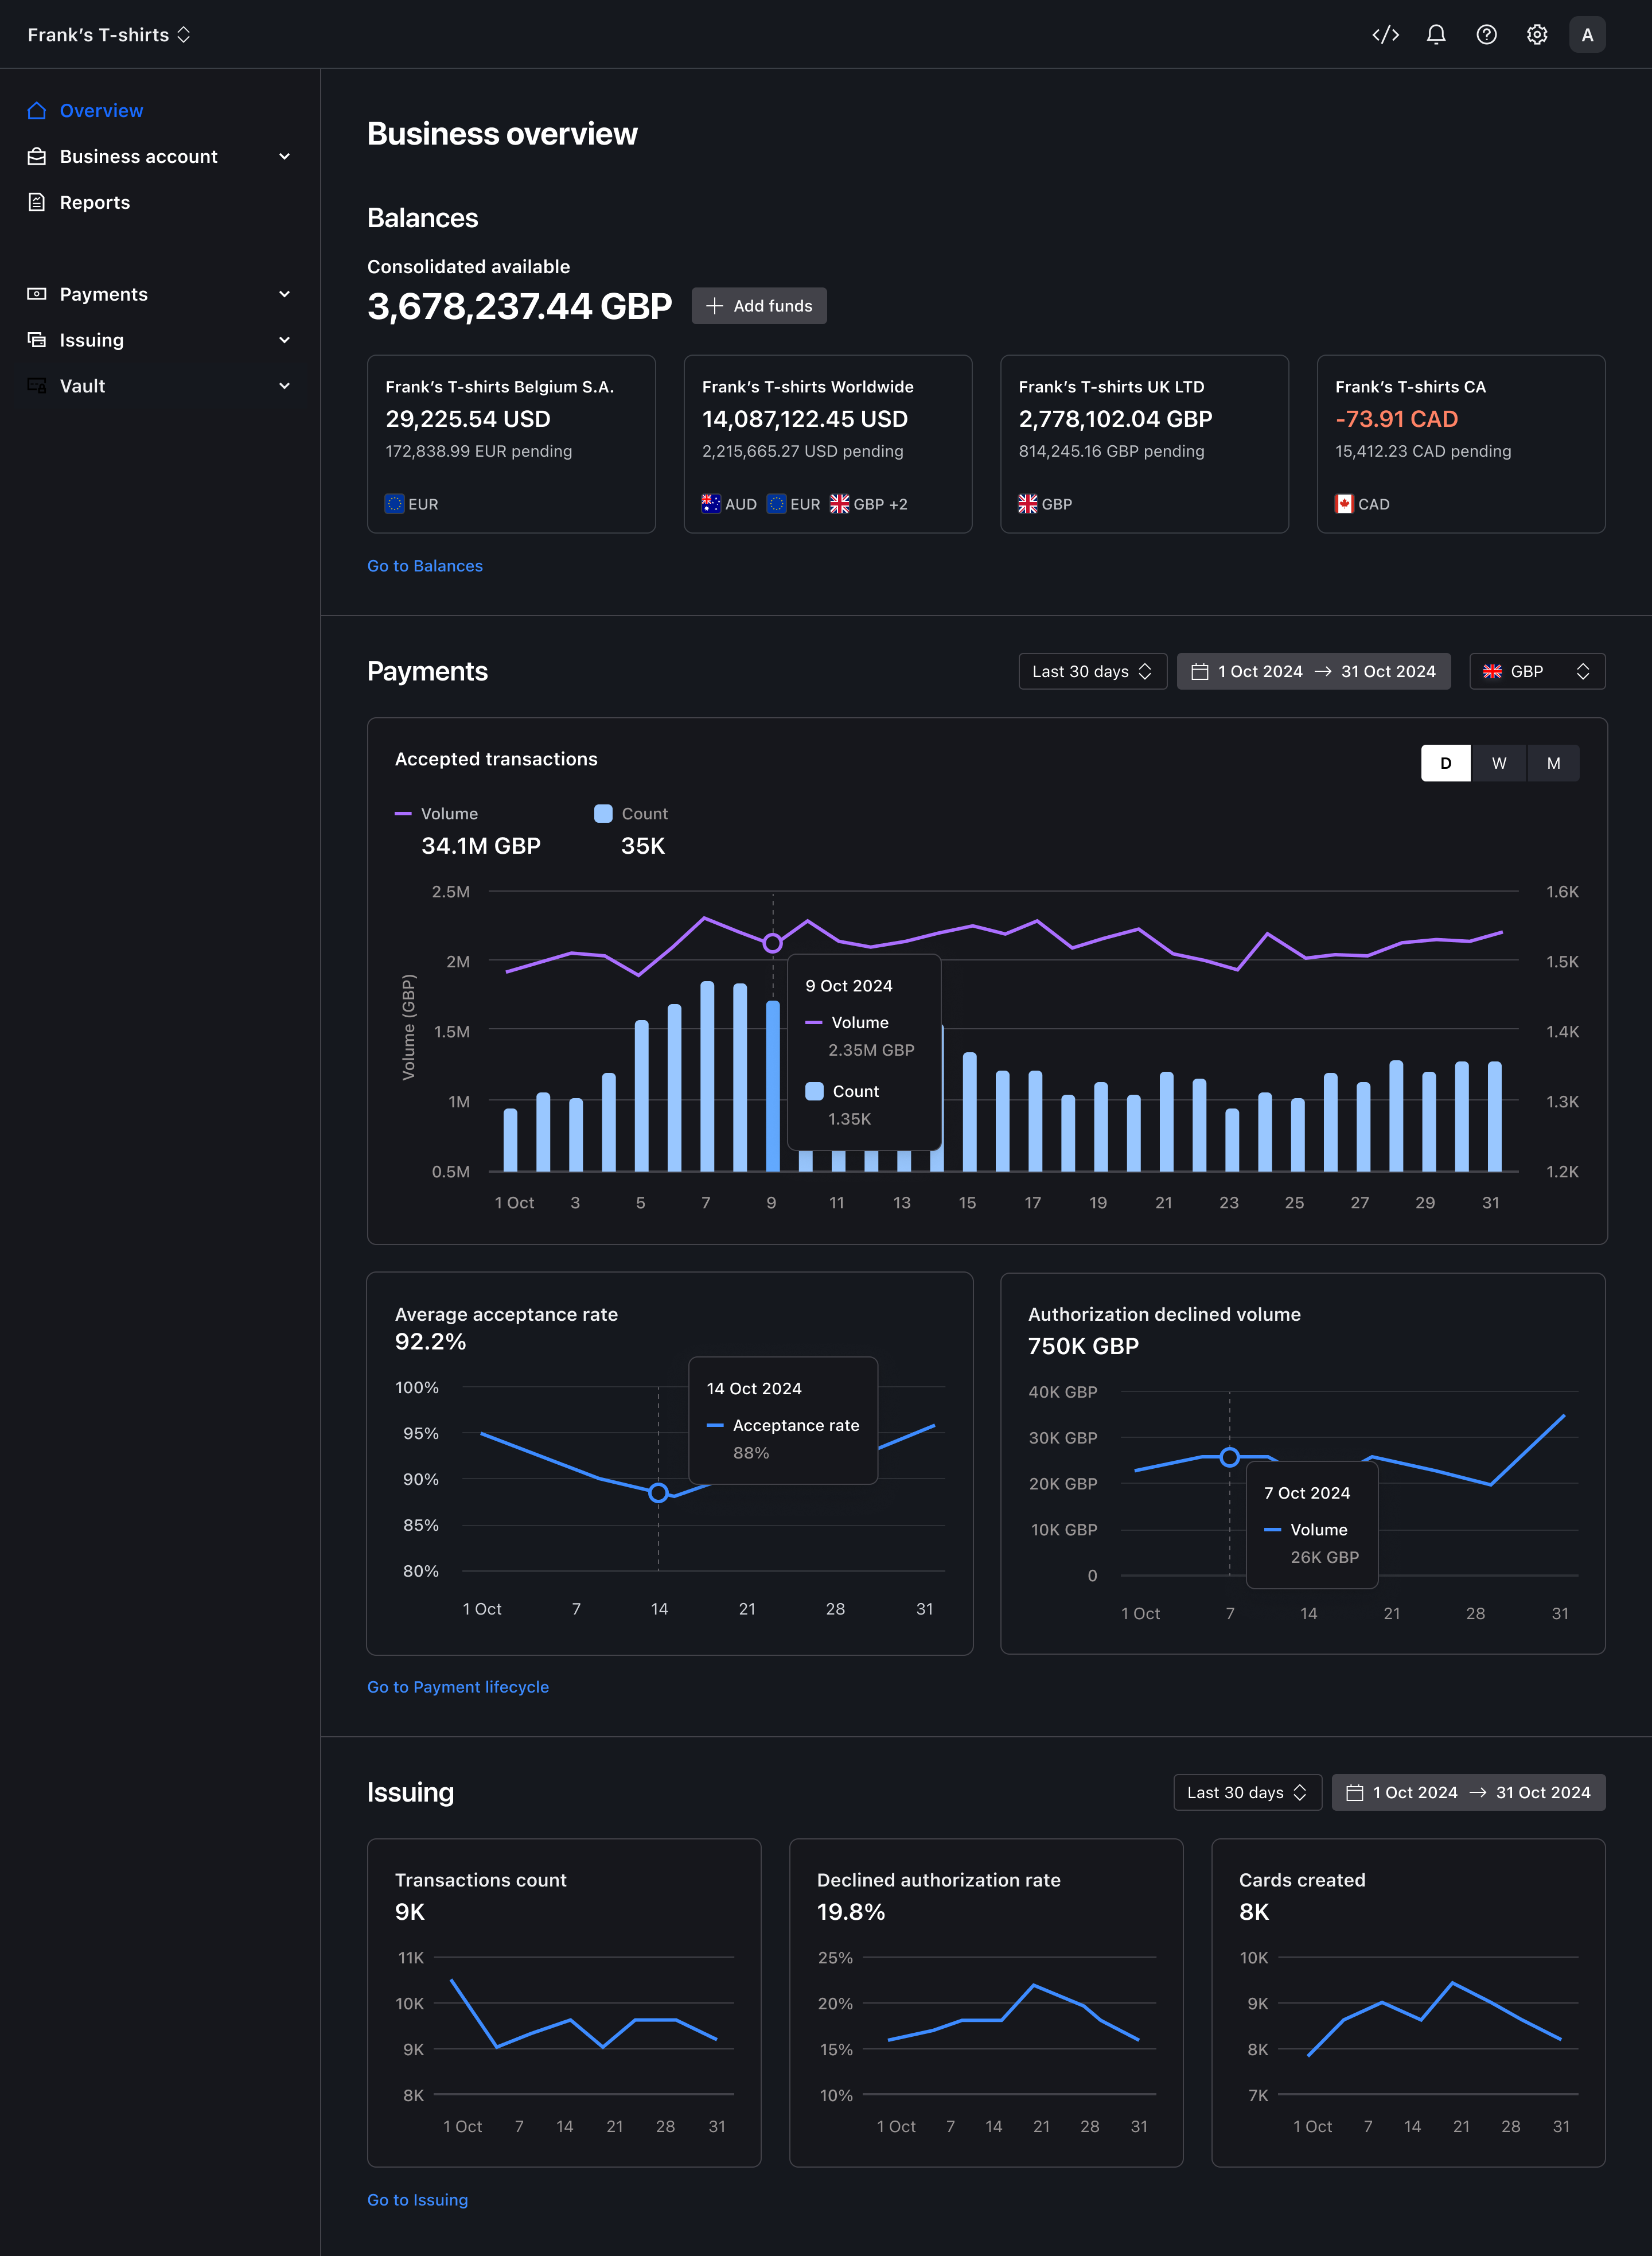The width and height of the screenshot is (1652, 2256).
Task: Open the notifications bell
Action: 1436,35
